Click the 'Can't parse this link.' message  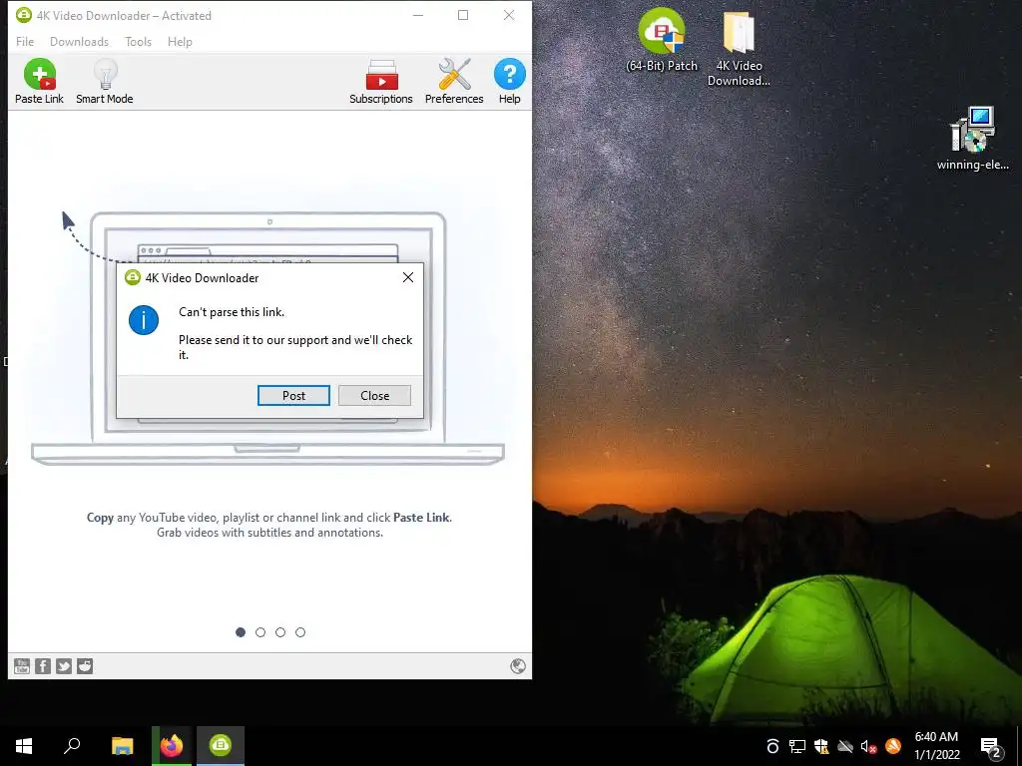tap(232, 312)
